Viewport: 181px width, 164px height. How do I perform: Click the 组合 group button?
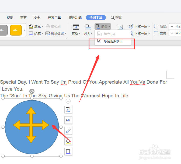pyautogui.click(x=103, y=26)
